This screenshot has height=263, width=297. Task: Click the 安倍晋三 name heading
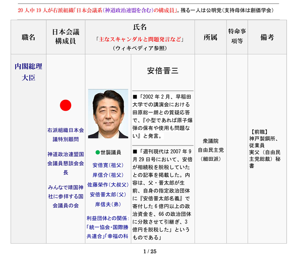[163, 71]
